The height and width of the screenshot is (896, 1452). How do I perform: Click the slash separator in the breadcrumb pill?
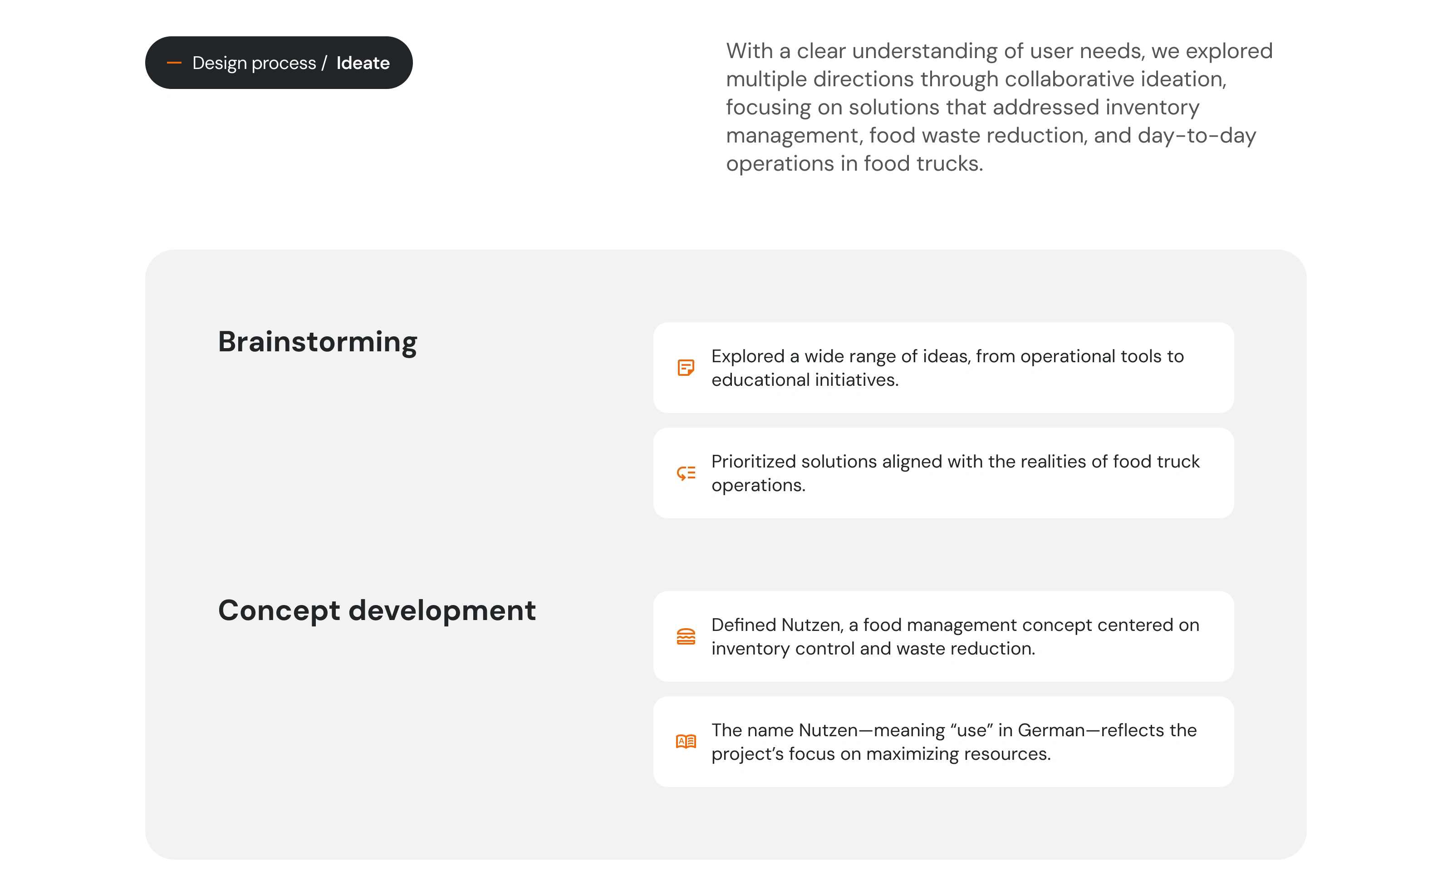(x=324, y=63)
